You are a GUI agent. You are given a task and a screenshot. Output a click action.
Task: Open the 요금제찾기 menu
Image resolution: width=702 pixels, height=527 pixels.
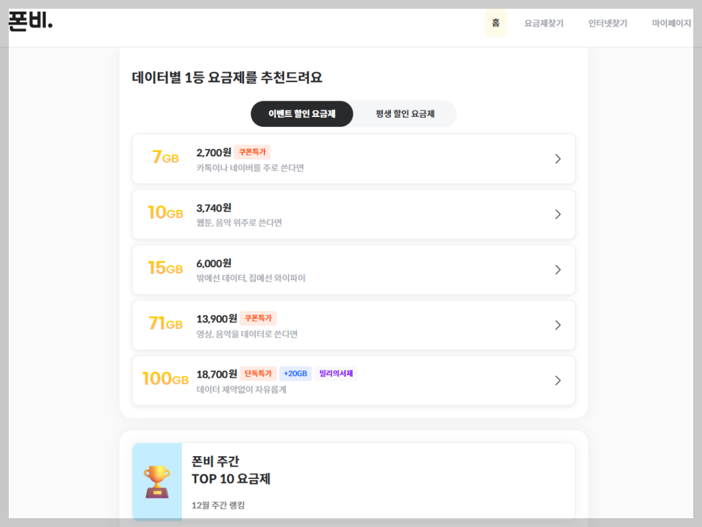pyautogui.click(x=543, y=23)
